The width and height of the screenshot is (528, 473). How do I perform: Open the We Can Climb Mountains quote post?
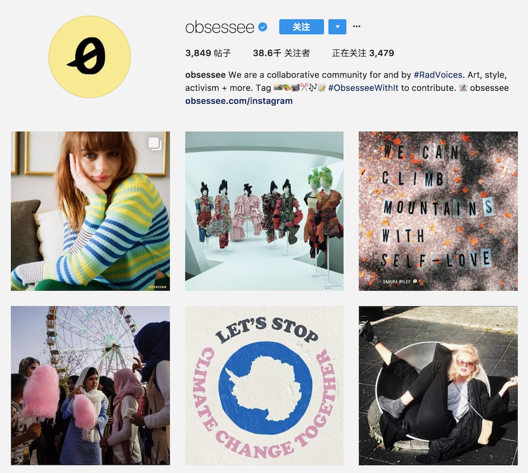coord(438,211)
